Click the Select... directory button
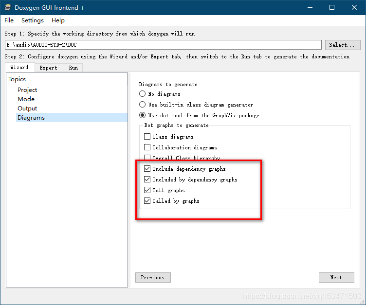 pos(343,45)
